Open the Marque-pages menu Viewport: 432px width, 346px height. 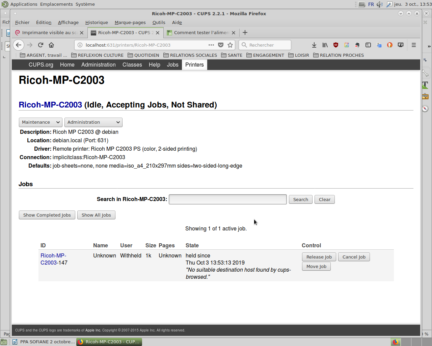click(x=130, y=22)
